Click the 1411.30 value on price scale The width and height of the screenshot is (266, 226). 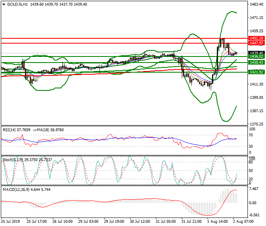coord(256,84)
